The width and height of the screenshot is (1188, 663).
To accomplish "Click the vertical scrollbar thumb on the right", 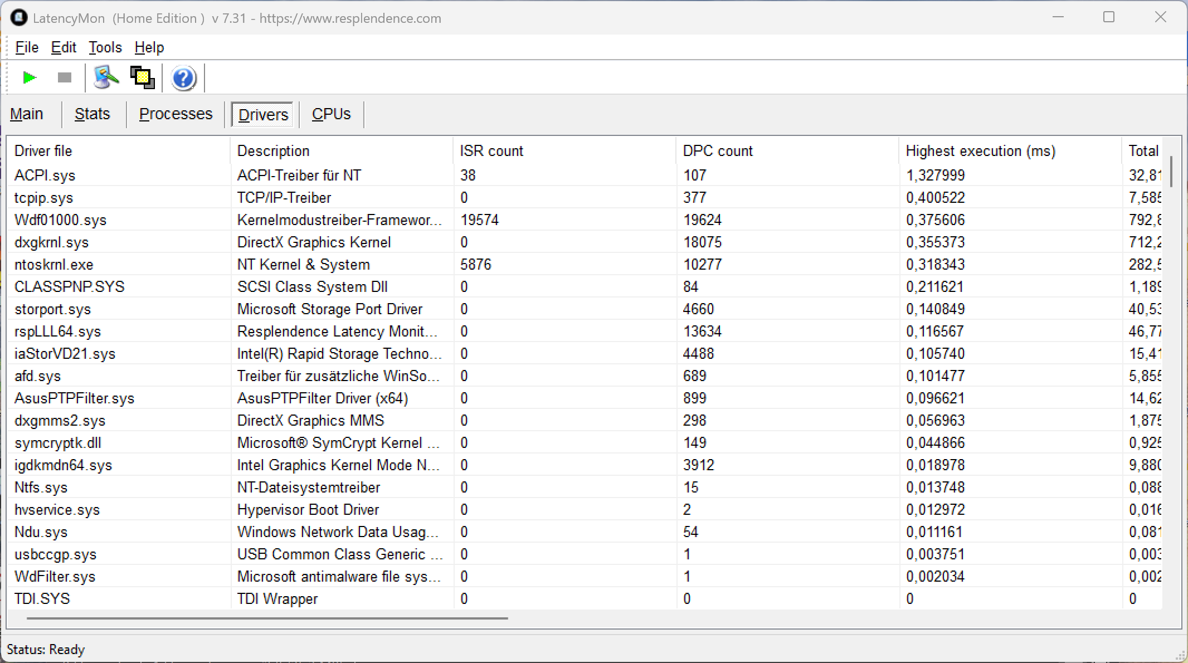I will pyautogui.click(x=1171, y=172).
